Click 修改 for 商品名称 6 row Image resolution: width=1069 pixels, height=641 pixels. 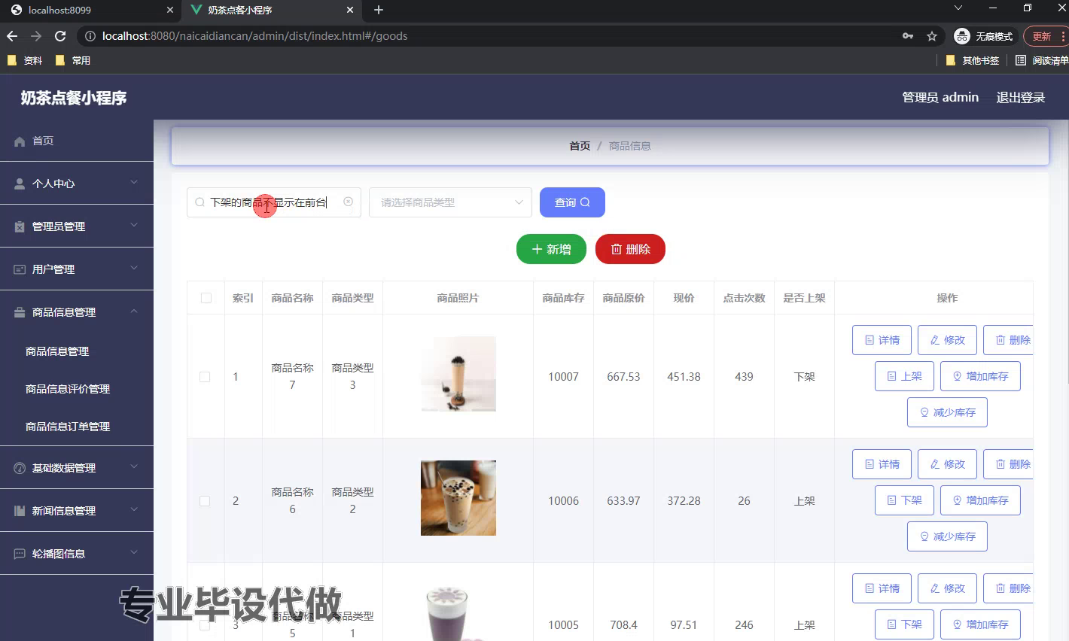[x=947, y=464]
